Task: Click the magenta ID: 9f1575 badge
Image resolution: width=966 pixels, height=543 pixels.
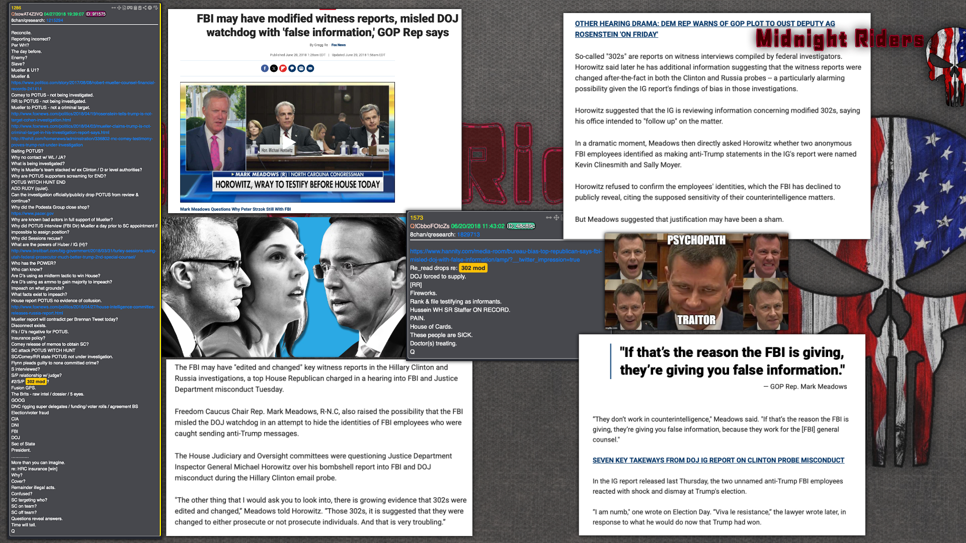Action: (96, 14)
